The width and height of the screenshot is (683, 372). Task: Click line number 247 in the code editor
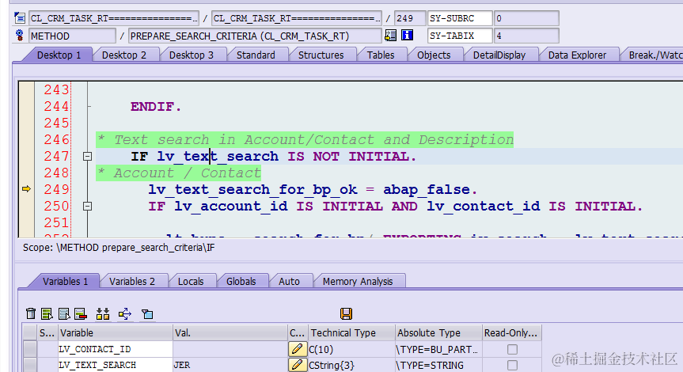56,156
